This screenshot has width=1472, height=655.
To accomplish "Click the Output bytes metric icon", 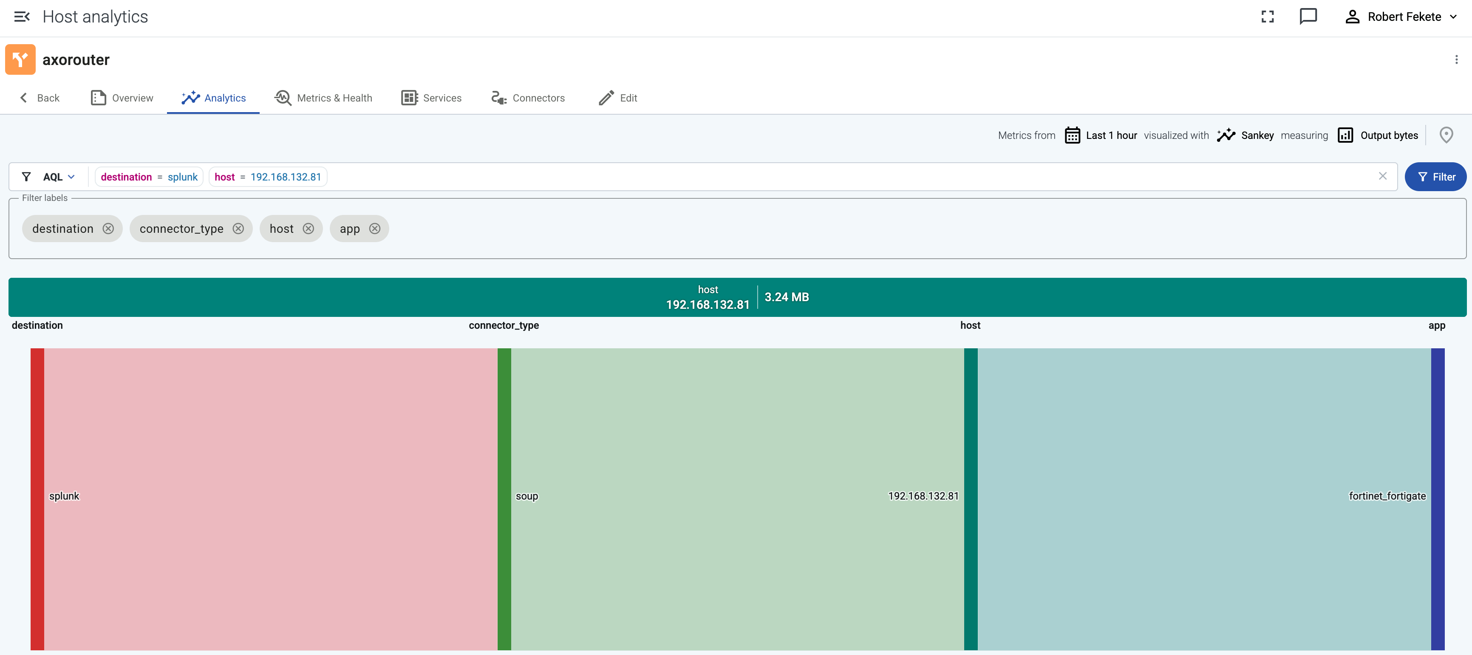I will click(1345, 135).
